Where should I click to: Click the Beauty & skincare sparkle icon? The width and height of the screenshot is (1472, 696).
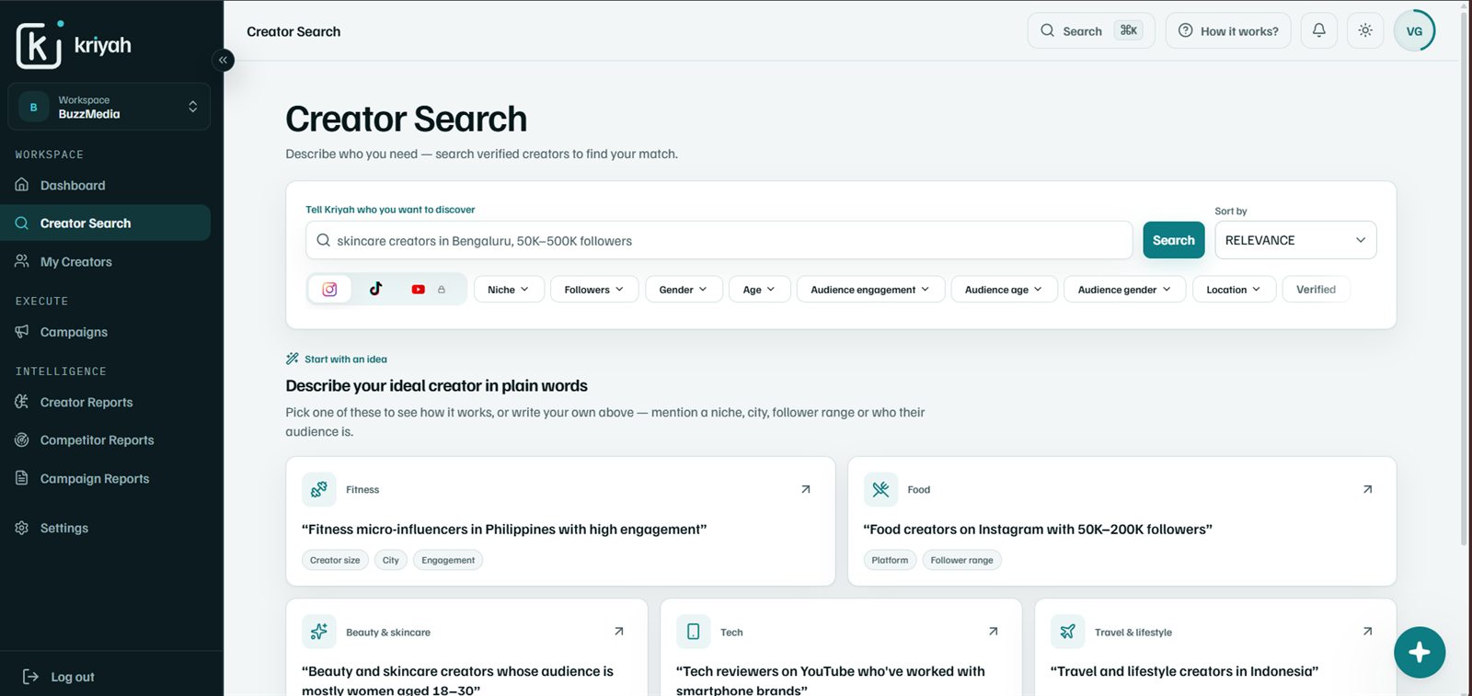(x=319, y=632)
